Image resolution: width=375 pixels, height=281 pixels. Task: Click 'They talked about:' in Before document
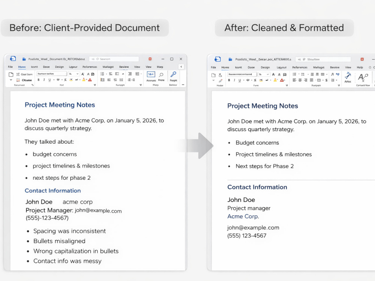(49, 142)
